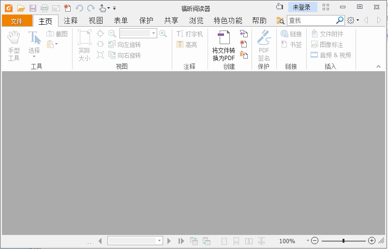This screenshot has height=249, width=388.
Task: Select the 打字机 typewriter tool
Action: (x=190, y=34)
